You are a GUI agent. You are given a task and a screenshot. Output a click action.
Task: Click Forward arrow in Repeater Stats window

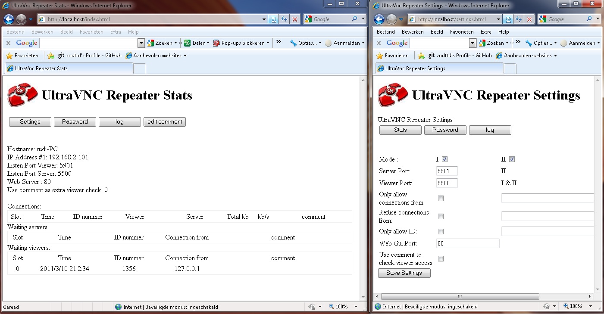(21, 19)
